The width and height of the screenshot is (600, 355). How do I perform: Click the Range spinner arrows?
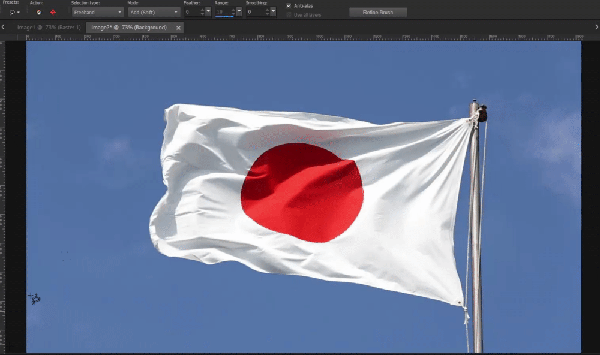[233, 12]
